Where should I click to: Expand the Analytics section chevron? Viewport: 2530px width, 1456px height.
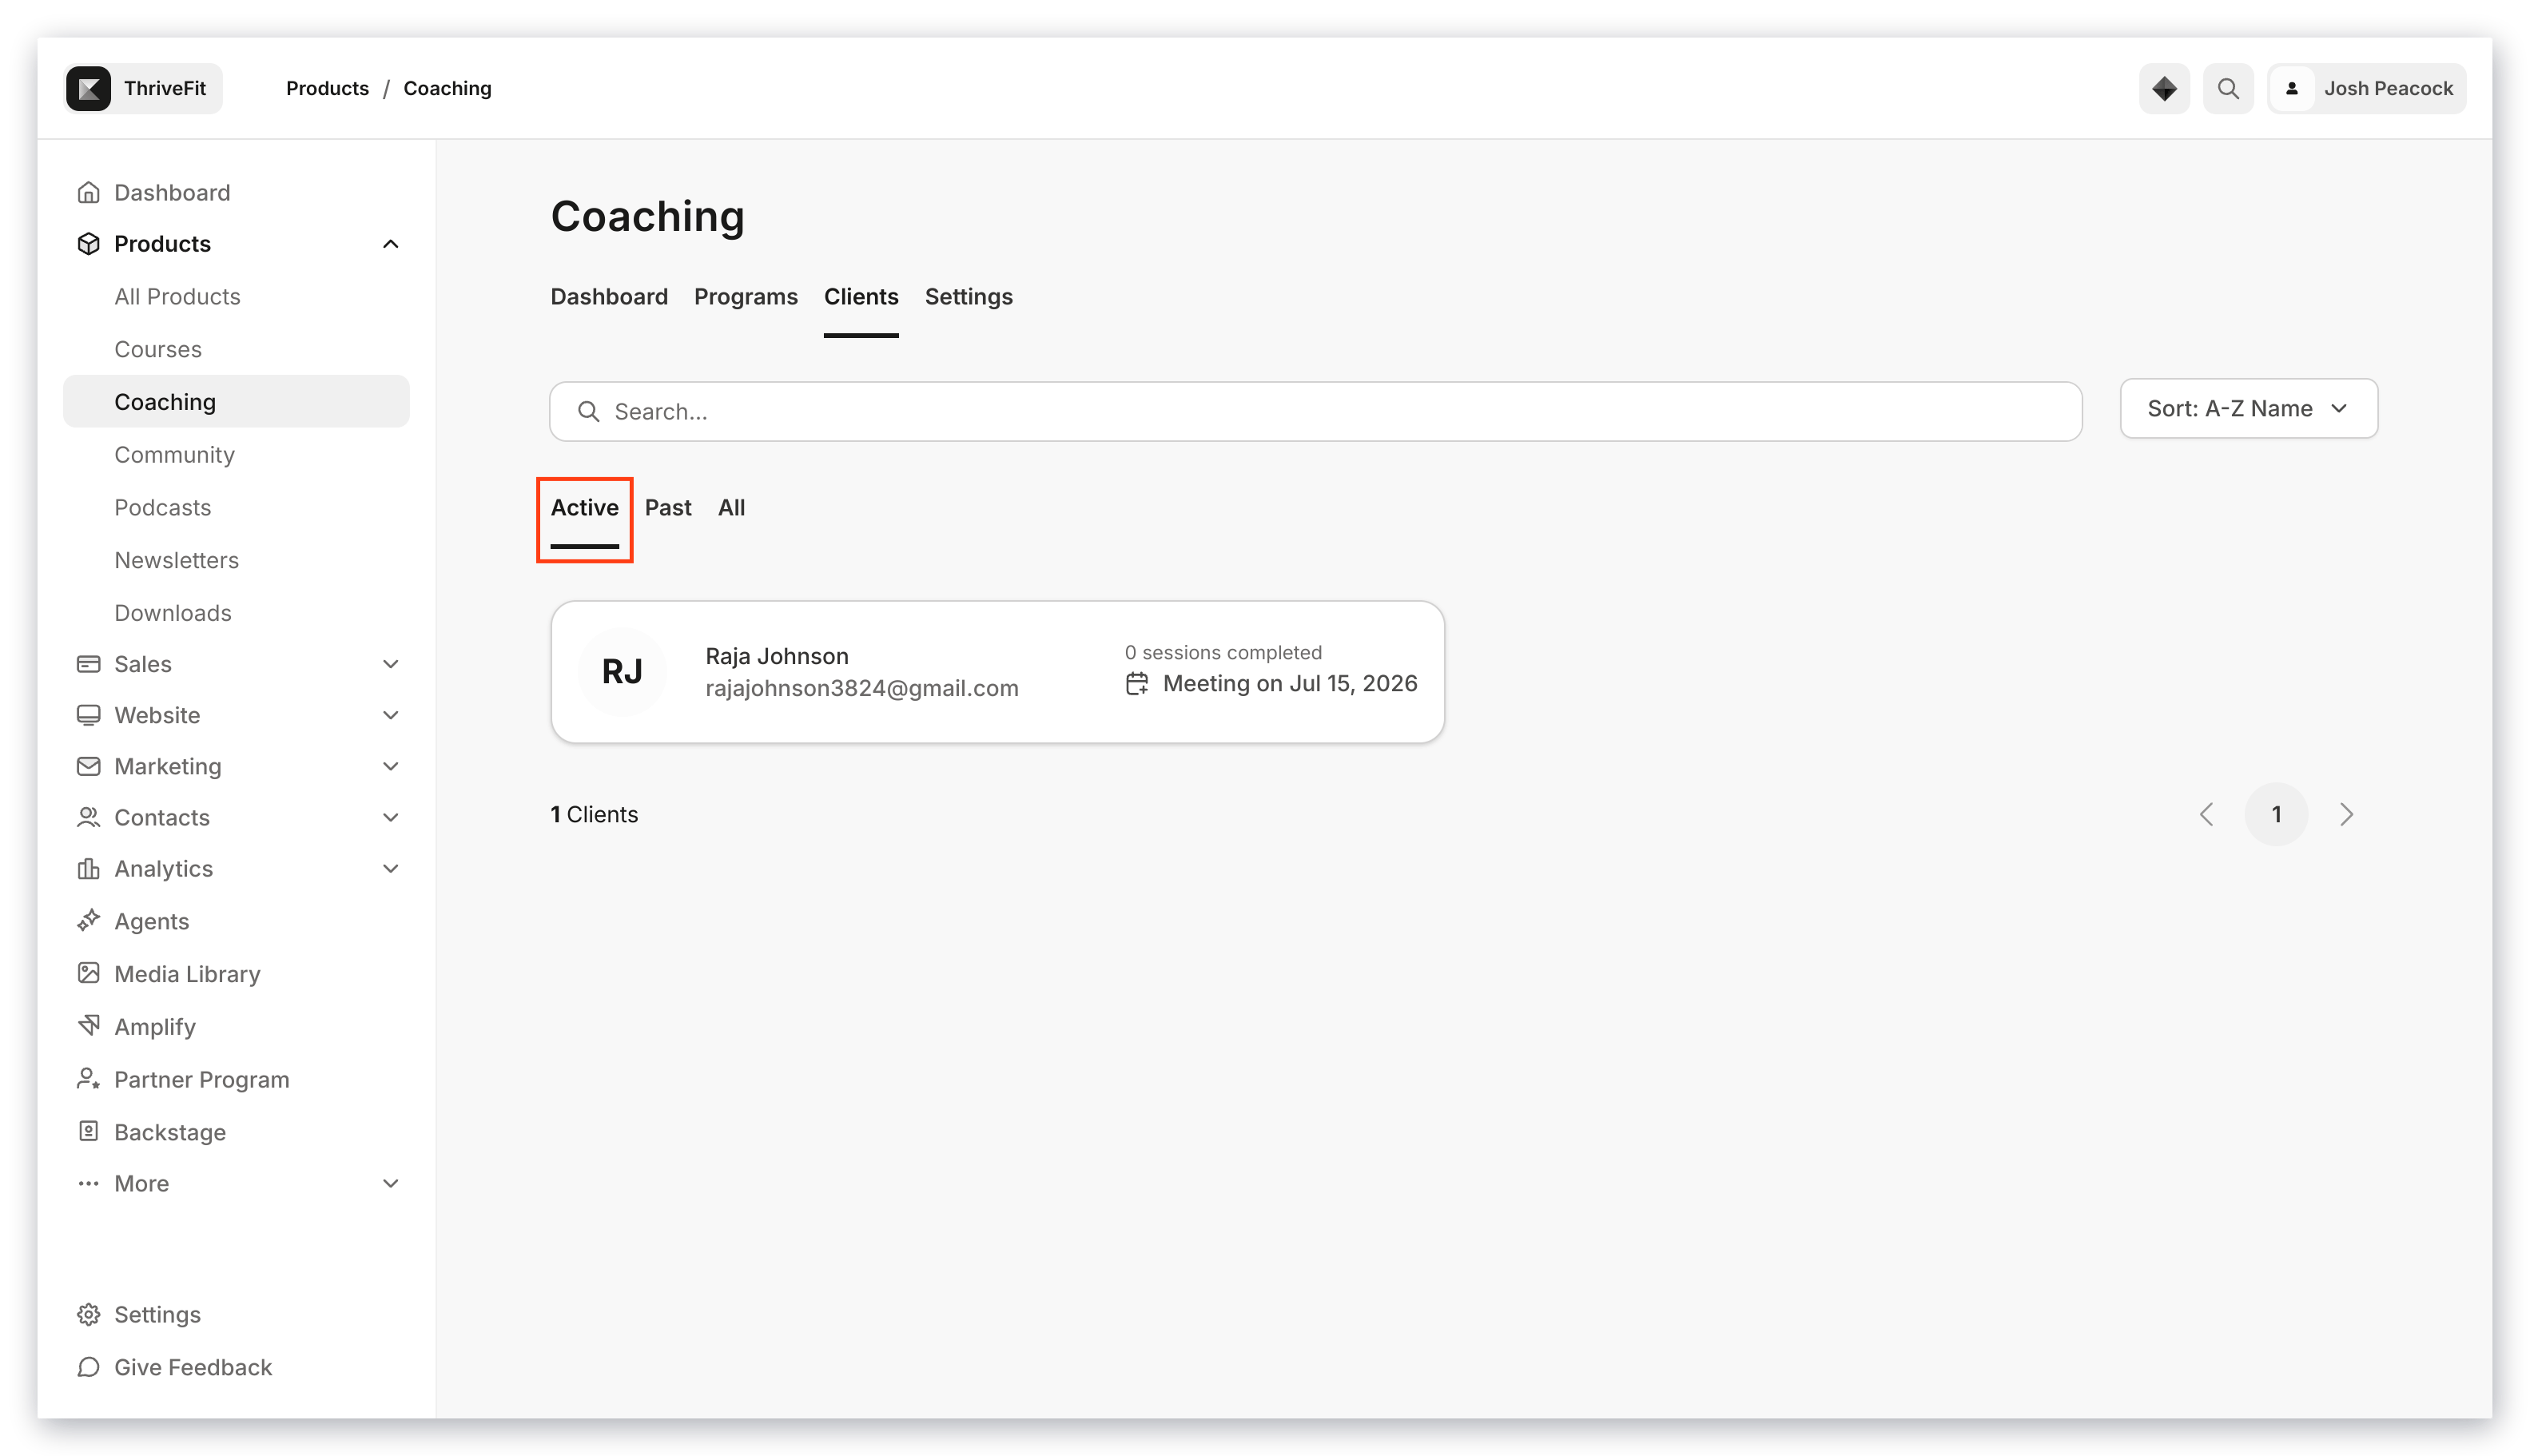tap(391, 868)
